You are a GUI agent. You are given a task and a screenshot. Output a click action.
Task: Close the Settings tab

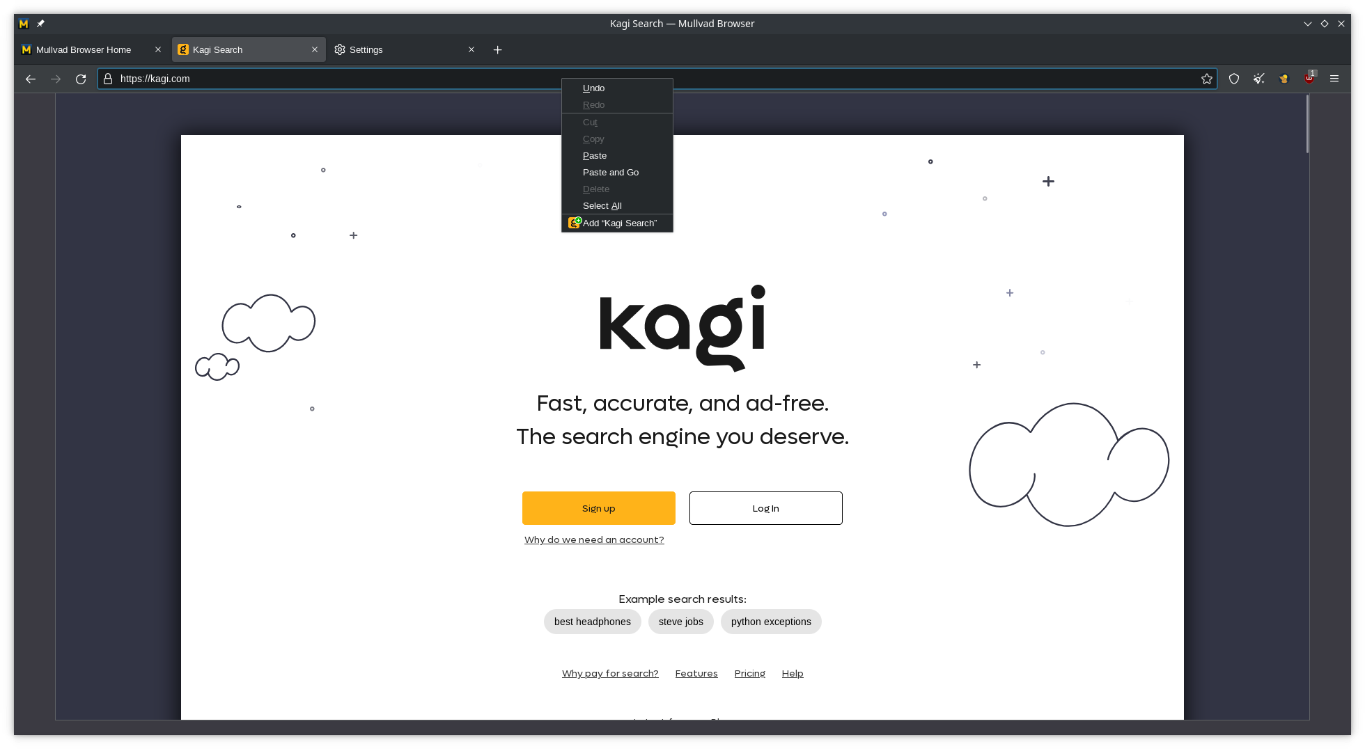click(471, 49)
